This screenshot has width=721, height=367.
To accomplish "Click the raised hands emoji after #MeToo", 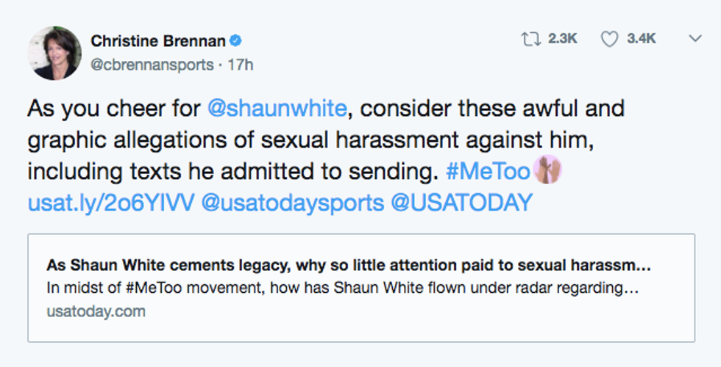I will tap(548, 171).
